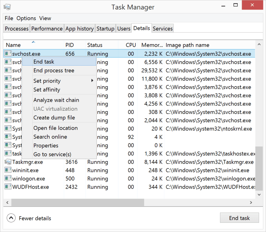Image resolution: width=266 pixels, height=232 pixels.
Task: Switch to the Users tab
Action: pyautogui.click(x=124, y=29)
